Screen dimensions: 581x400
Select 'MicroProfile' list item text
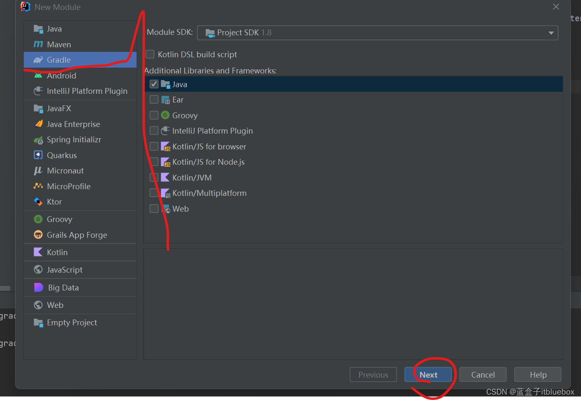click(69, 186)
